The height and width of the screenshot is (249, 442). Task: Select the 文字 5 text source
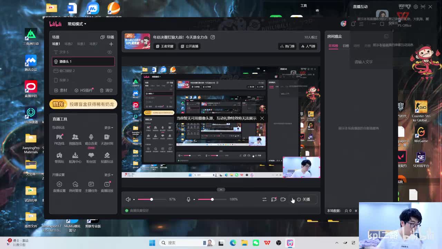tap(83, 52)
